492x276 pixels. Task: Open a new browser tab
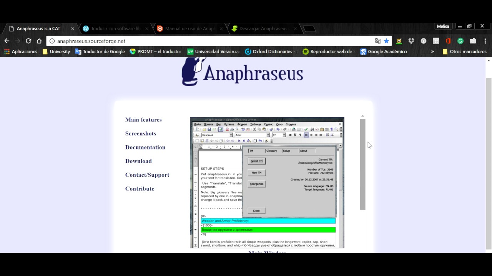tap(309, 29)
